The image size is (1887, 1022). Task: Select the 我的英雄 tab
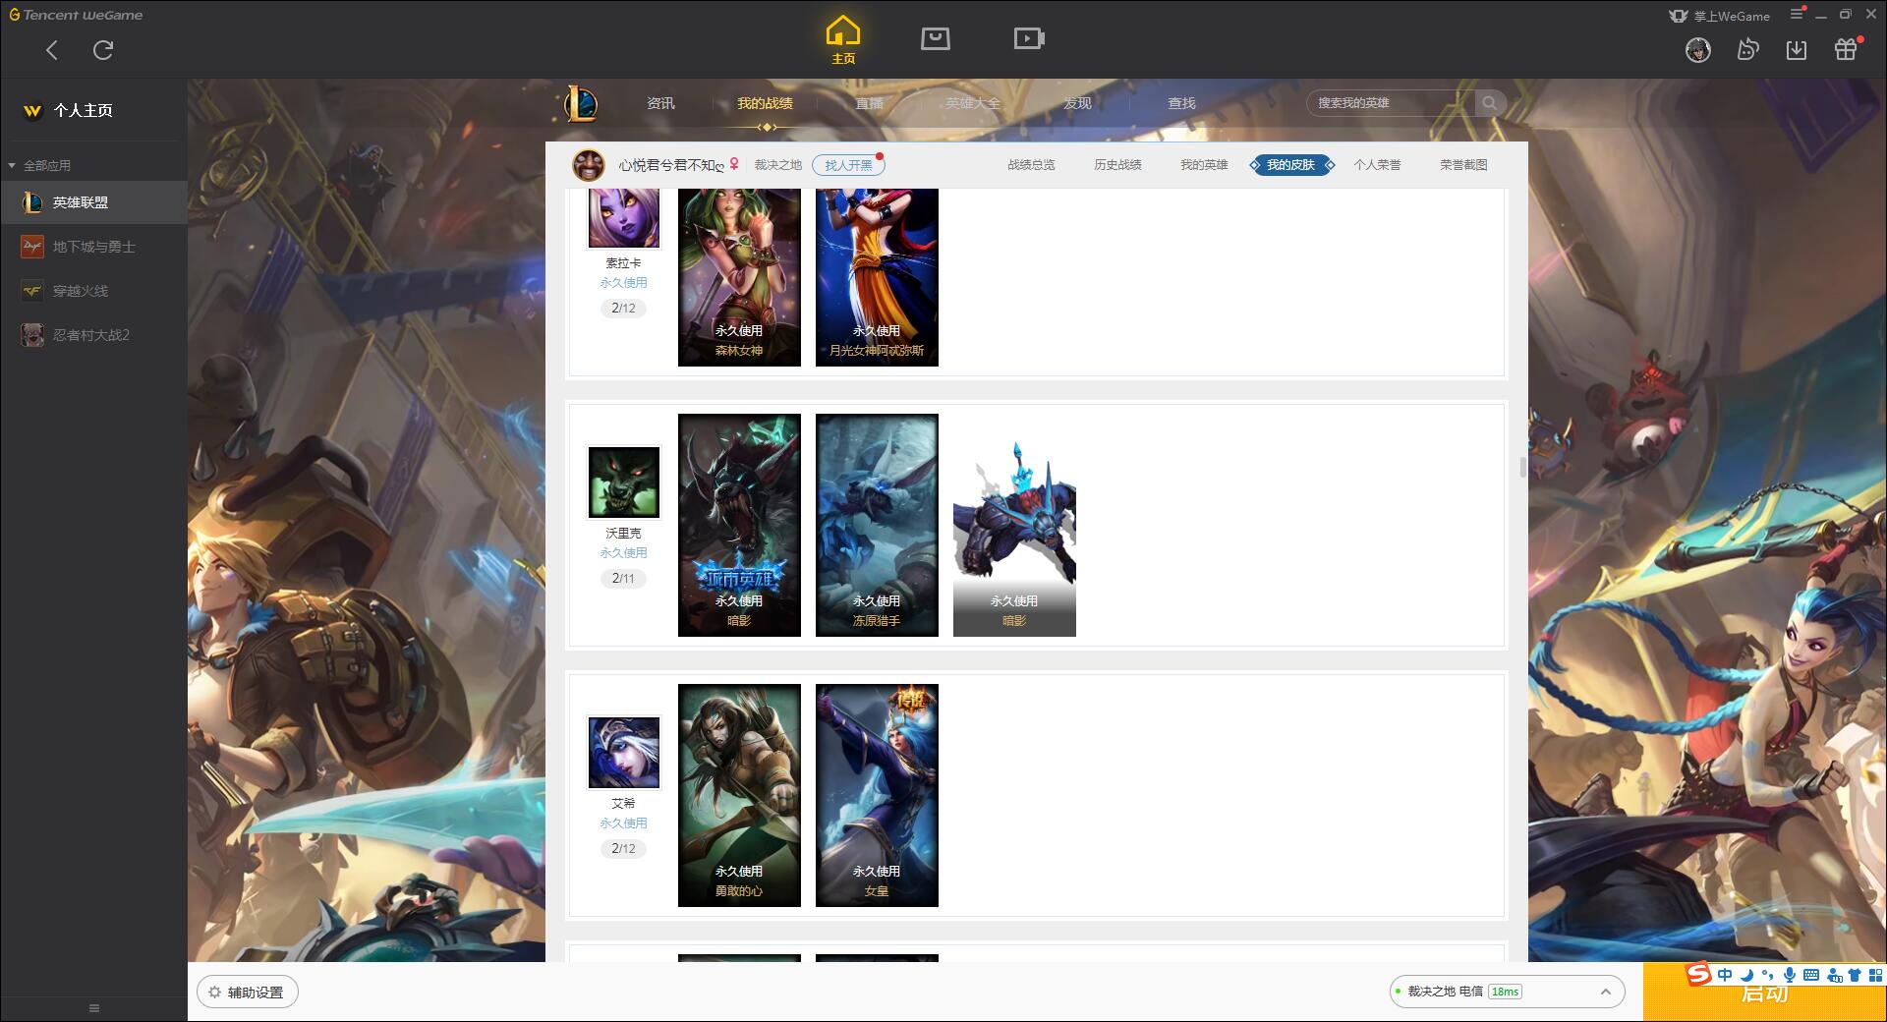click(x=1204, y=165)
